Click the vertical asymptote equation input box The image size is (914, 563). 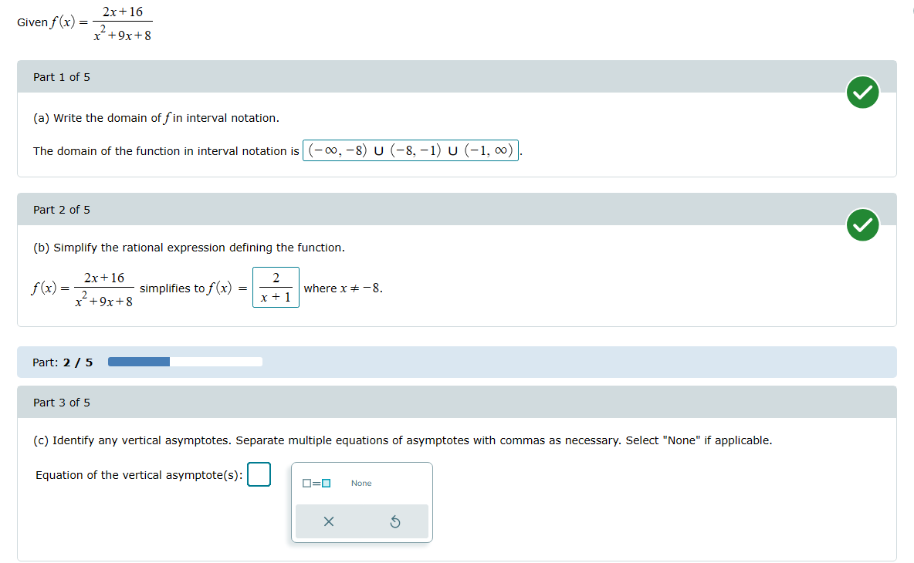point(259,475)
